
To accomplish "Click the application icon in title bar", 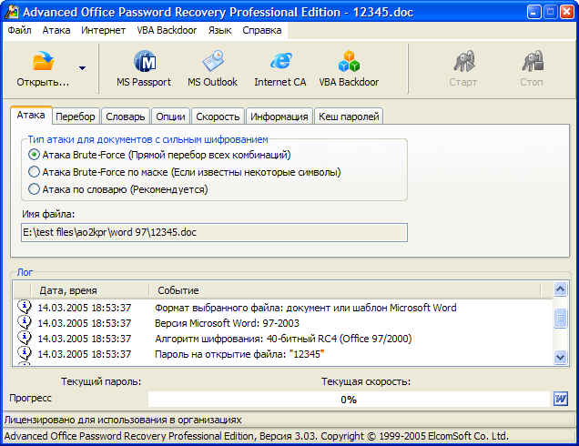I will pos(12,12).
